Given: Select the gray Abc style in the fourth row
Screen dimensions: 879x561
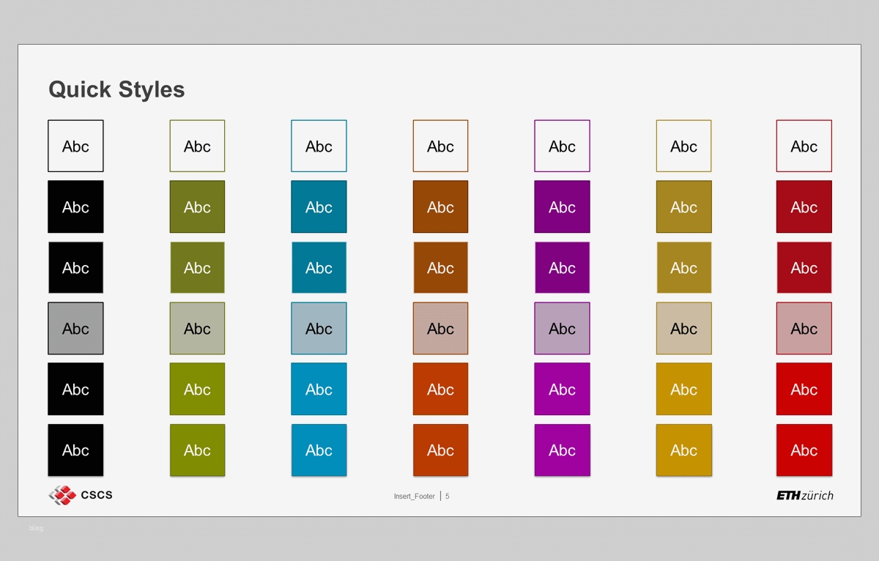Looking at the screenshot, I should click(x=75, y=328).
